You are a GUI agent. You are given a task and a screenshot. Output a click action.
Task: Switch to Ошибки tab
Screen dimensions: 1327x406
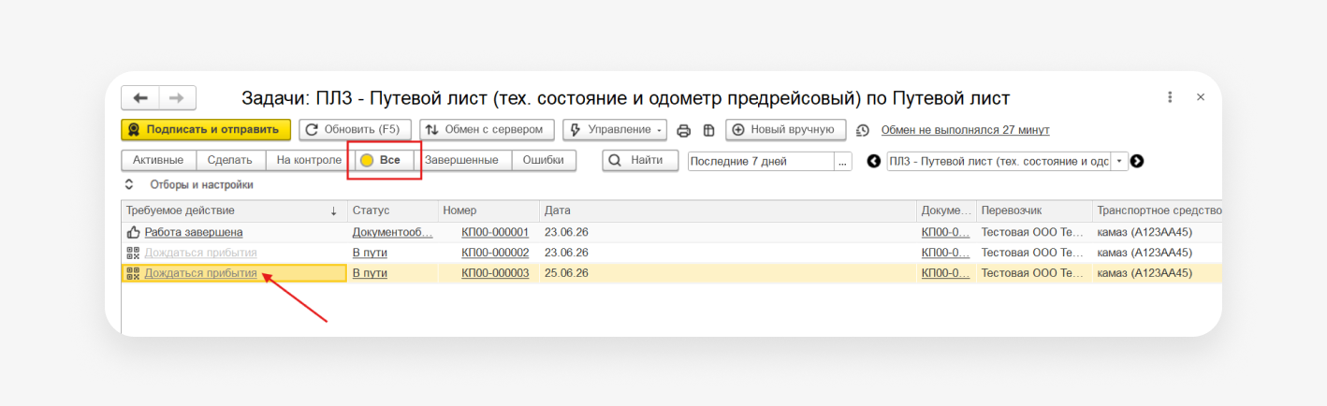click(543, 160)
